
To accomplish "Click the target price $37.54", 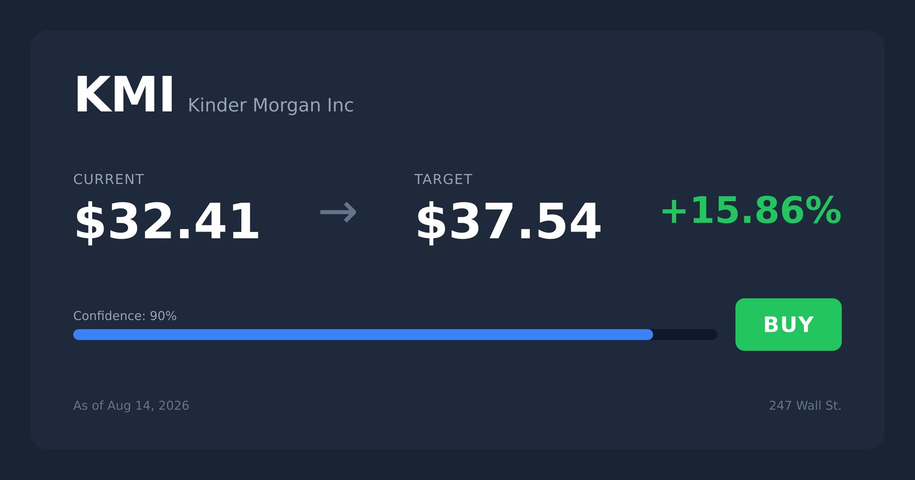I will [508, 222].
